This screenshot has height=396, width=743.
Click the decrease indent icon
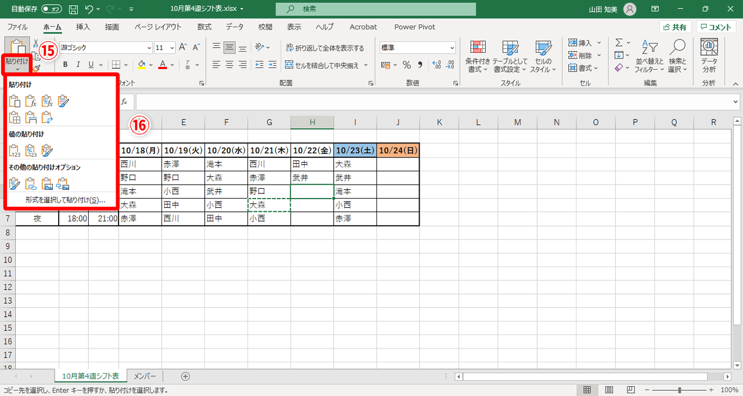coord(260,64)
